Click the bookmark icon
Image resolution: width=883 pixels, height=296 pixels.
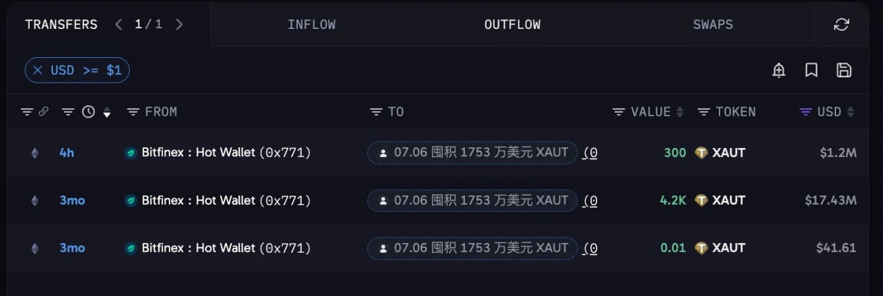click(812, 70)
